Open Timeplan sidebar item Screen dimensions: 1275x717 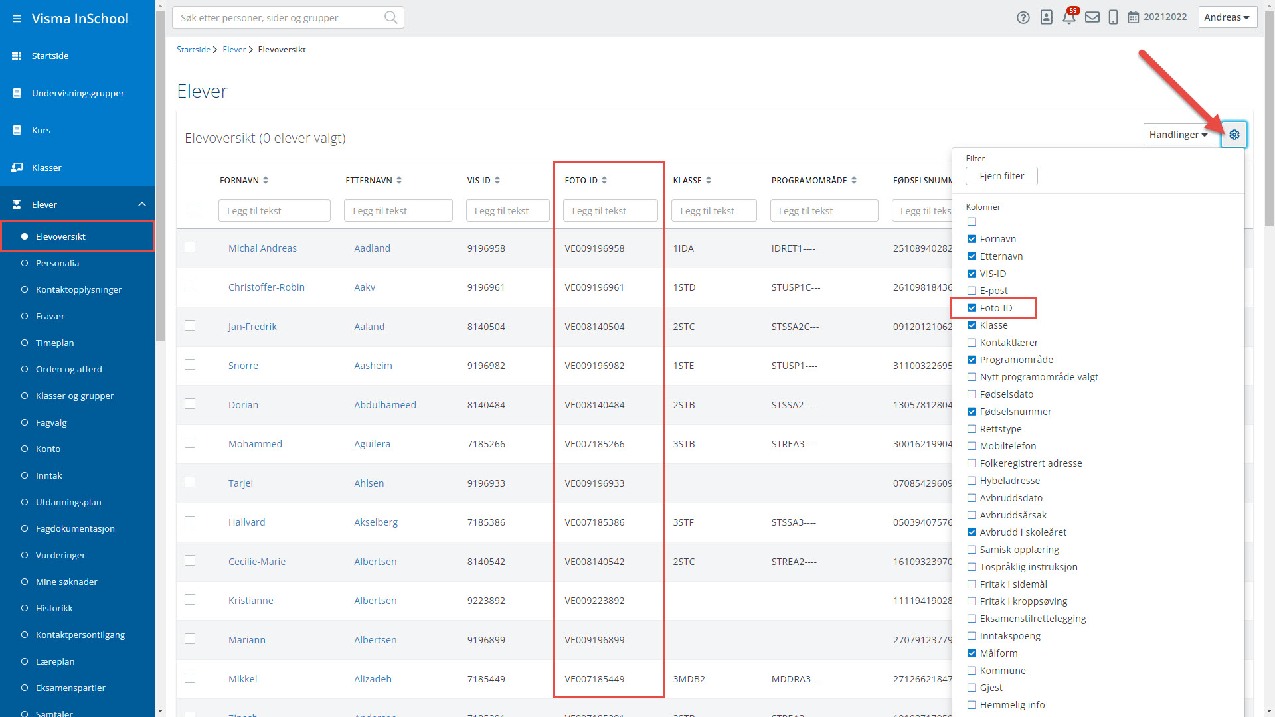[x=54, y=343]
